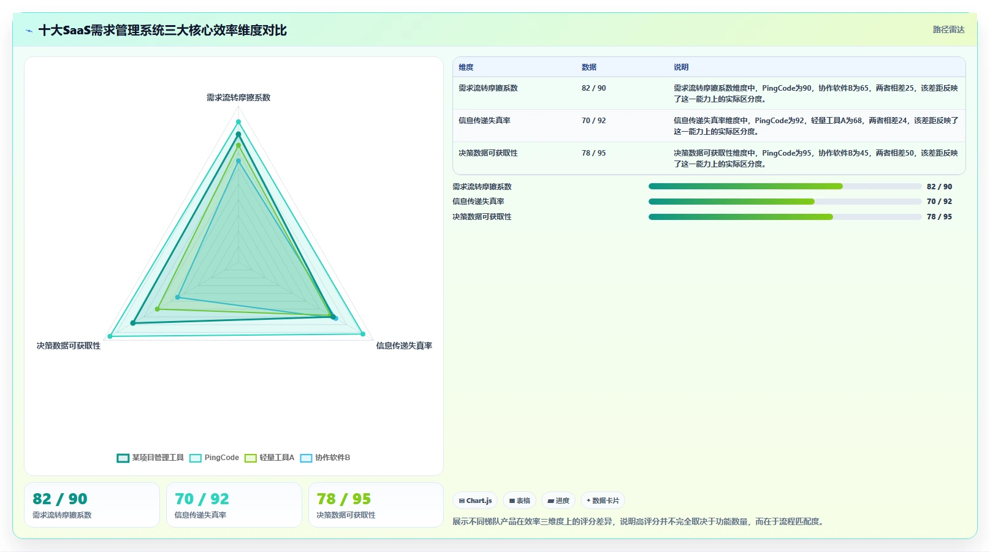Screen dimensions: 990x552
Task: Click the 70 / 92 value beside progress bar
Action: click(x=939, y=202)
